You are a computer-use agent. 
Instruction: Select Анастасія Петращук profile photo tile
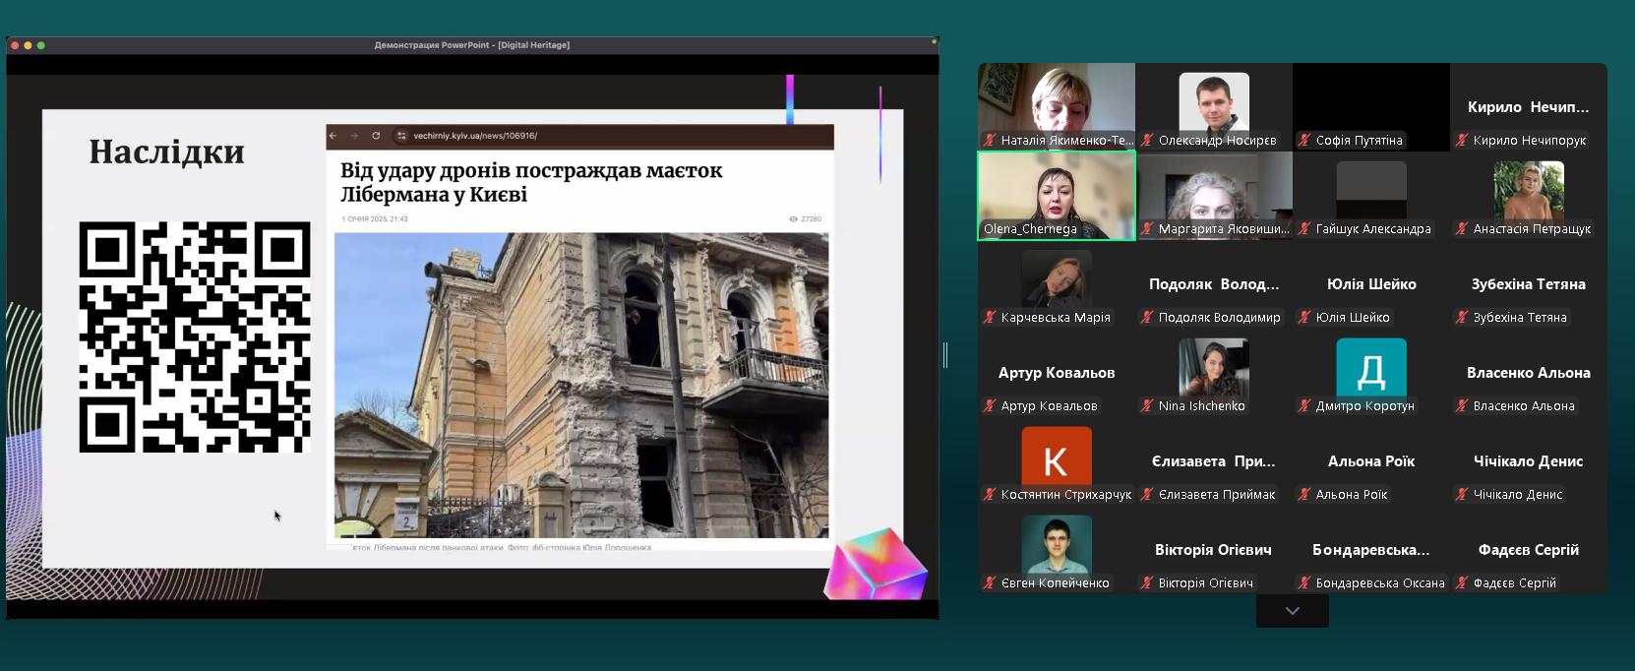coord(1529,196)
